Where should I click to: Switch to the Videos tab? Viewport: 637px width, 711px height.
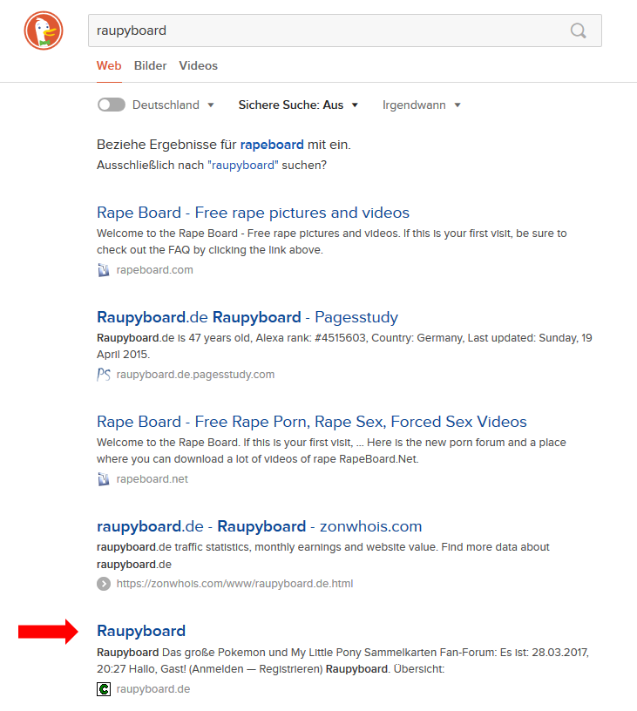click(x=198, y=65)
